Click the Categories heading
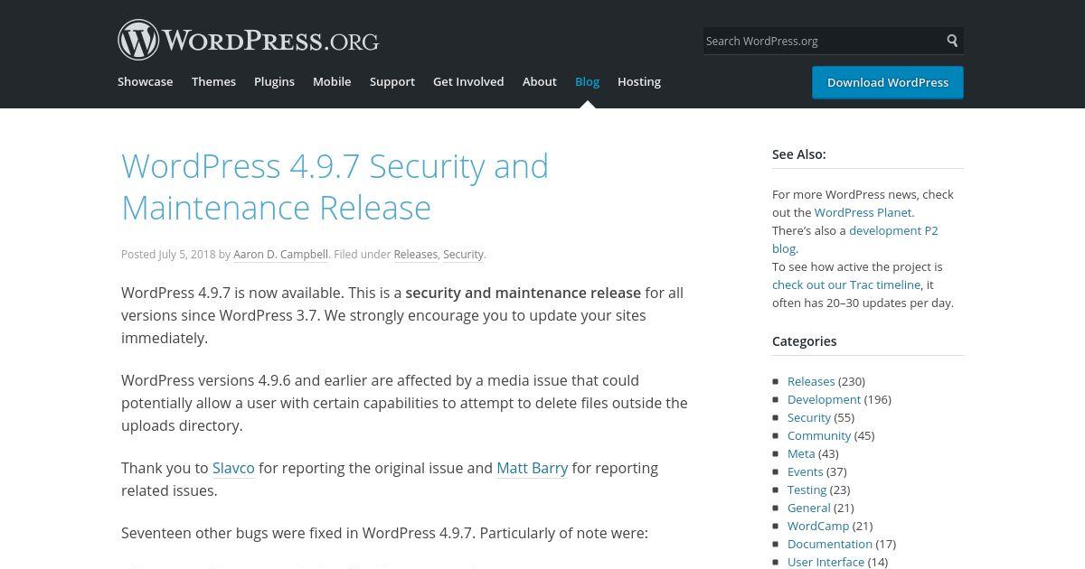Image resolution: width=1085 pixels, height=569 pixels. (805, 341)
